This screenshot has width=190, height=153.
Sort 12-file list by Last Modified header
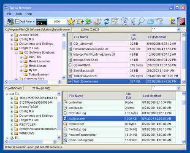163,37
